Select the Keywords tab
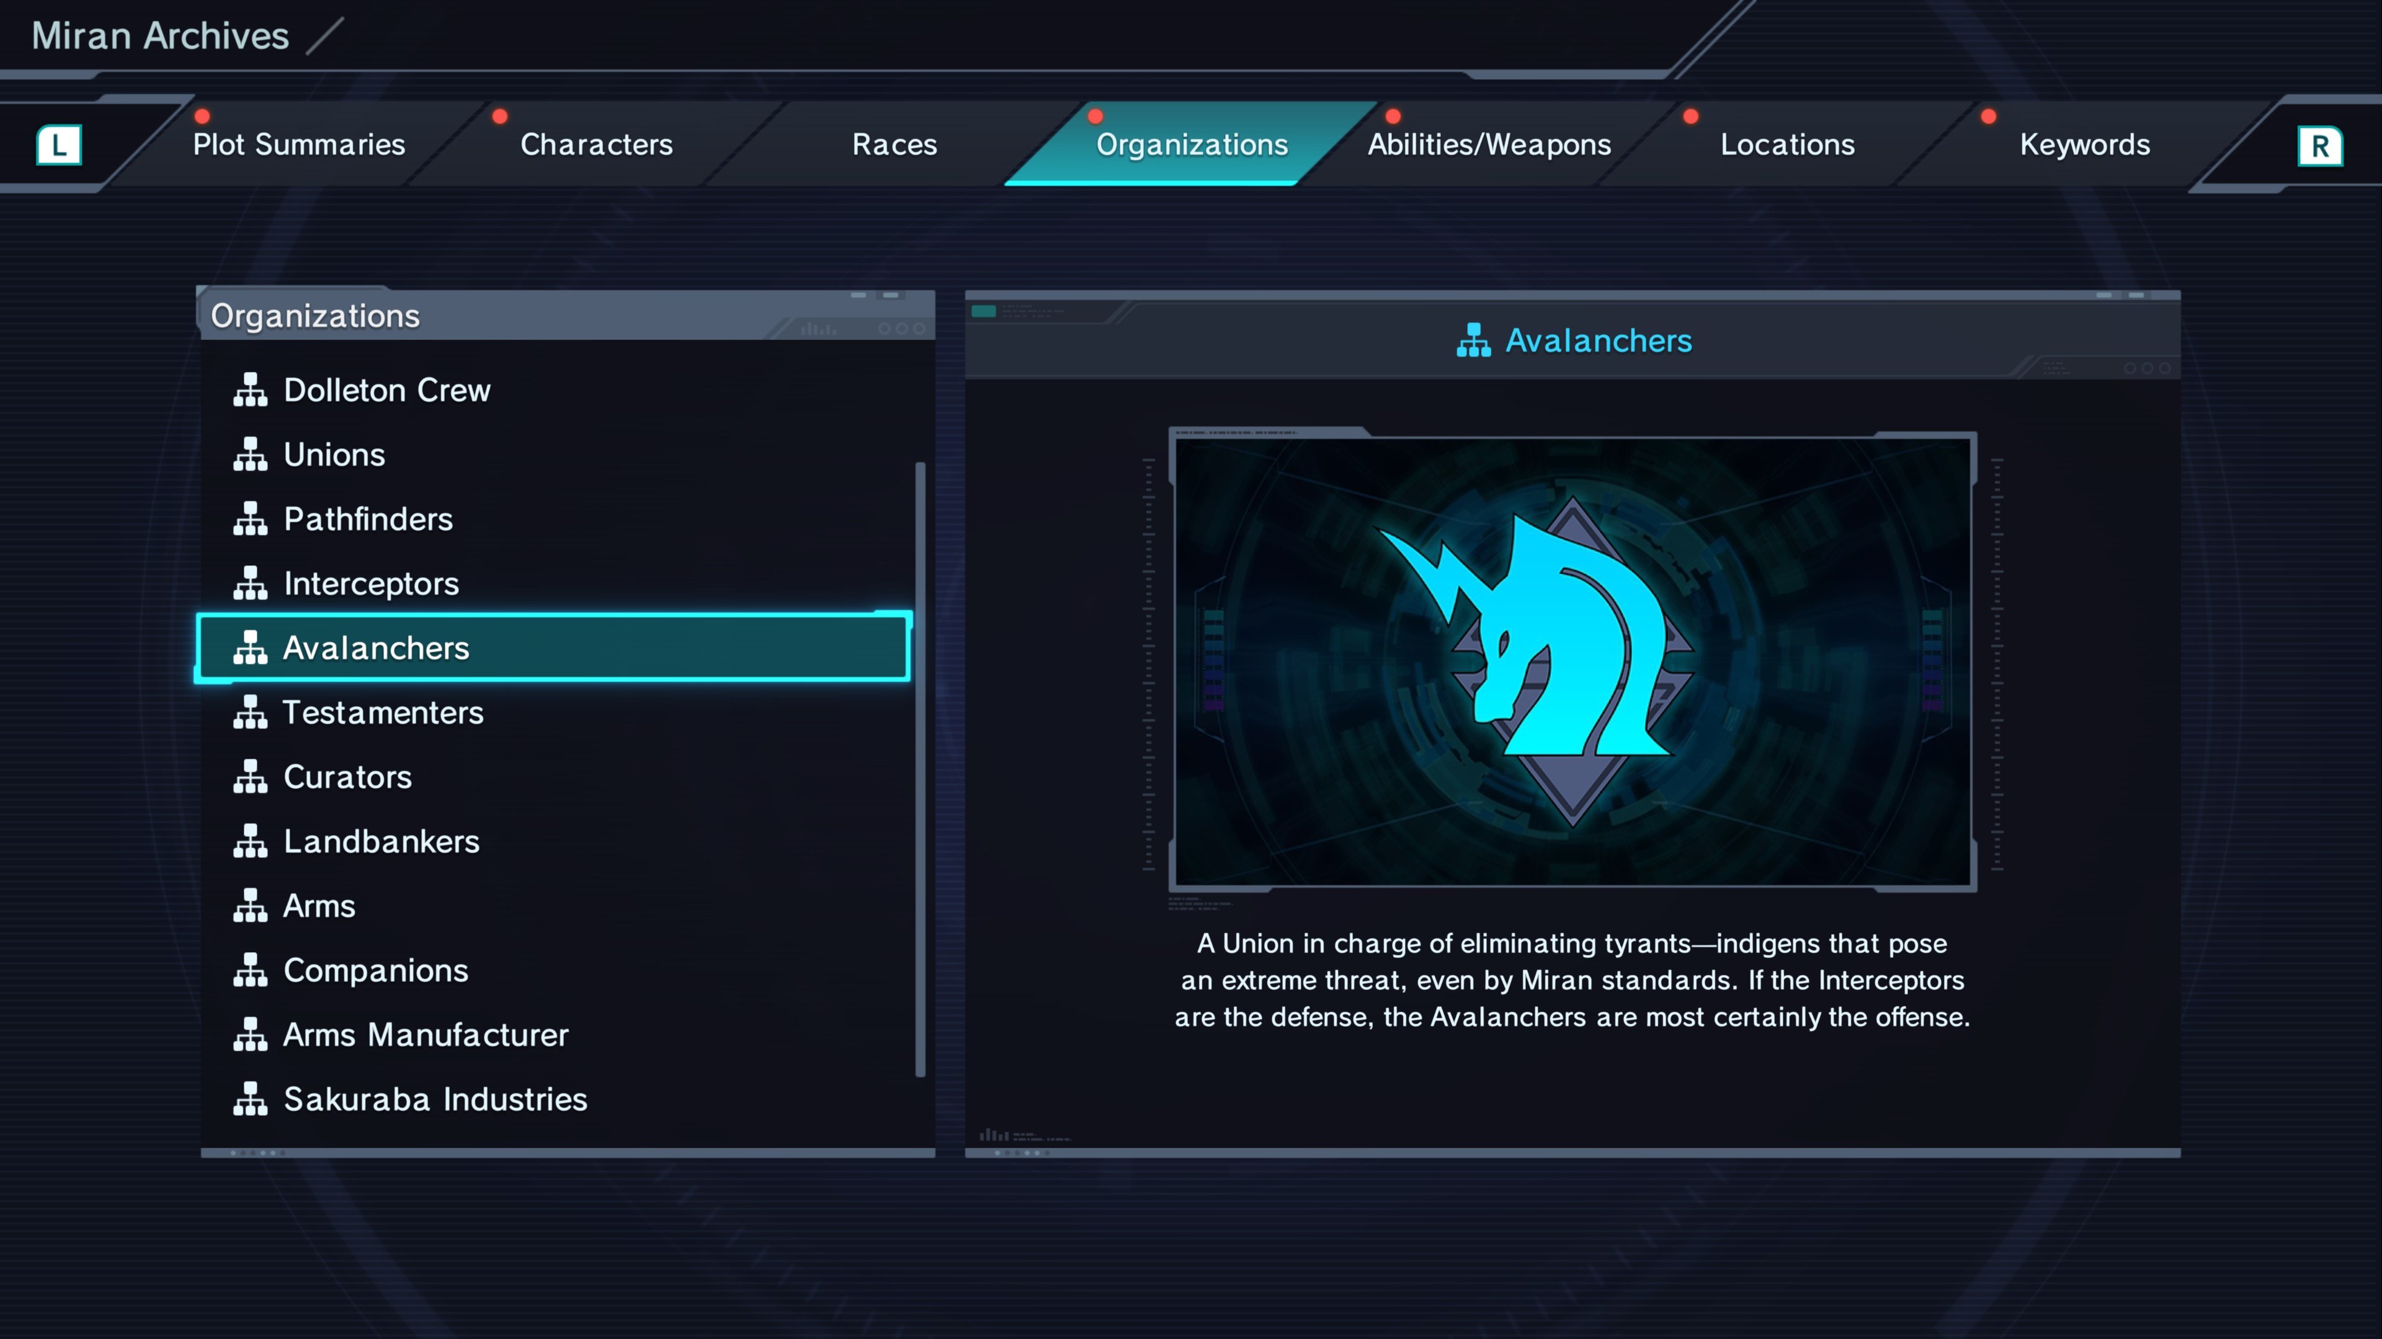This screenshot has width=2382, height=1339. (2084, 145)
